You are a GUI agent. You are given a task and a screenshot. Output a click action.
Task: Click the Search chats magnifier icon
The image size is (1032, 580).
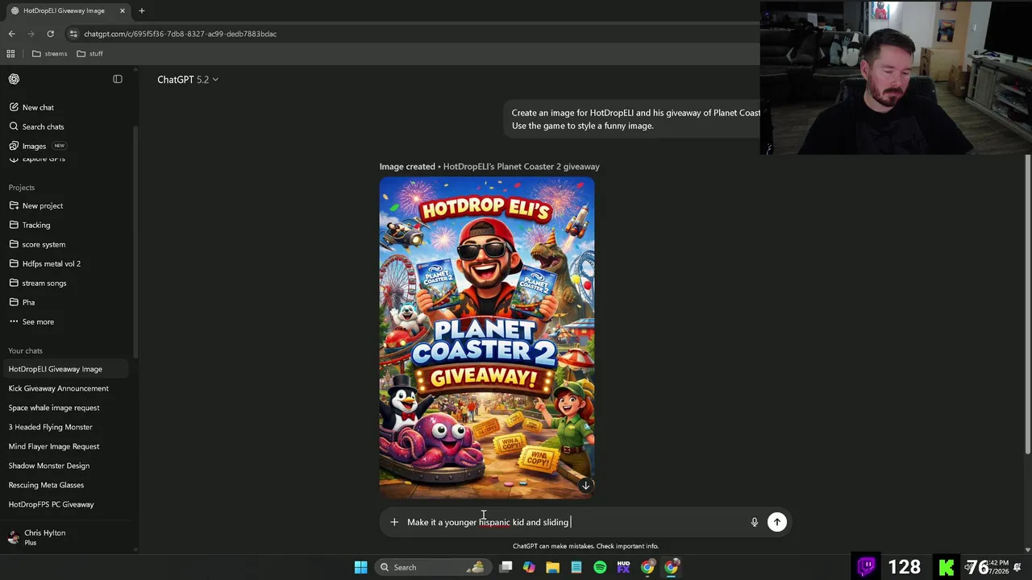(x=14, y=126)
